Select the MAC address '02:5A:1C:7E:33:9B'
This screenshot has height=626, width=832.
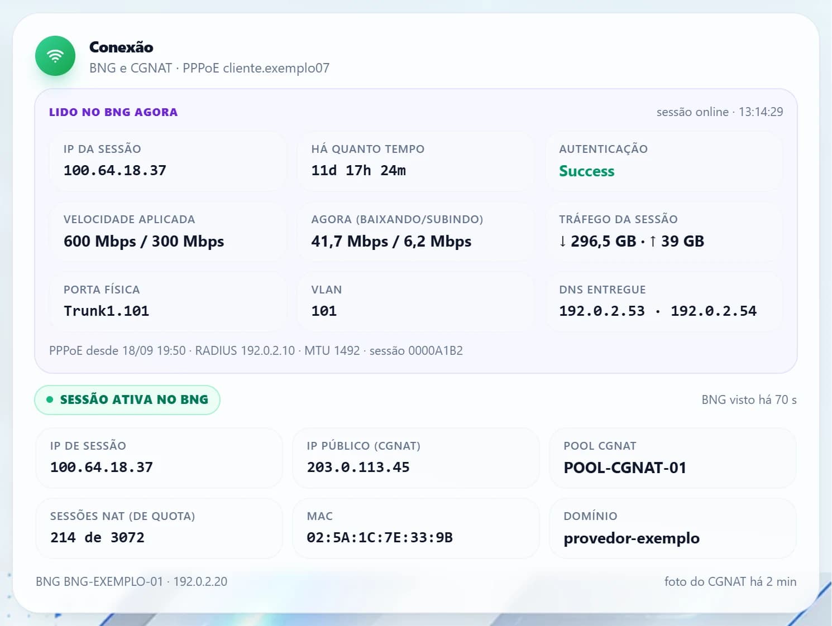click(380, 538)
